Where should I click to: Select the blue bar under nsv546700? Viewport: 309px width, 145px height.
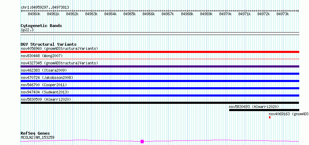(x=160, y=88)
